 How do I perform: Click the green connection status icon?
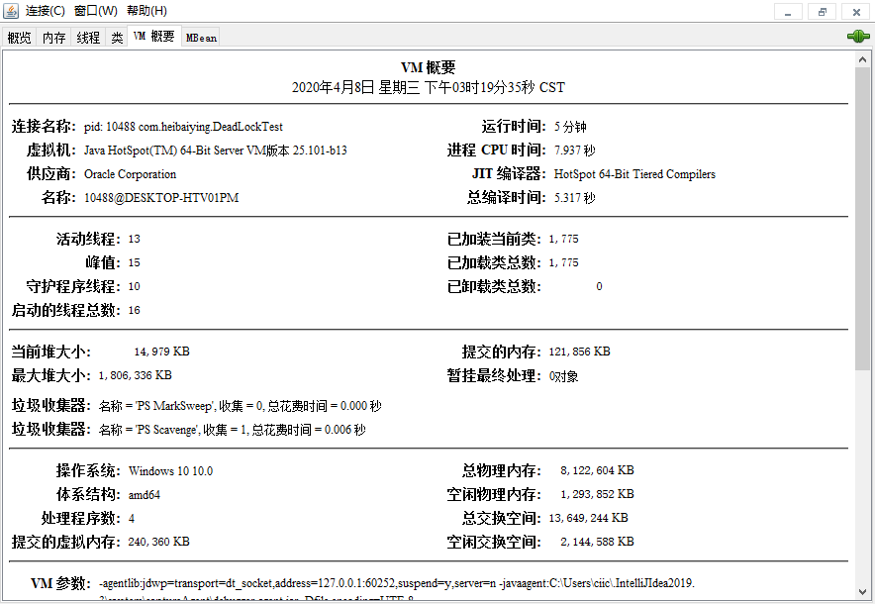pos(857,37)
